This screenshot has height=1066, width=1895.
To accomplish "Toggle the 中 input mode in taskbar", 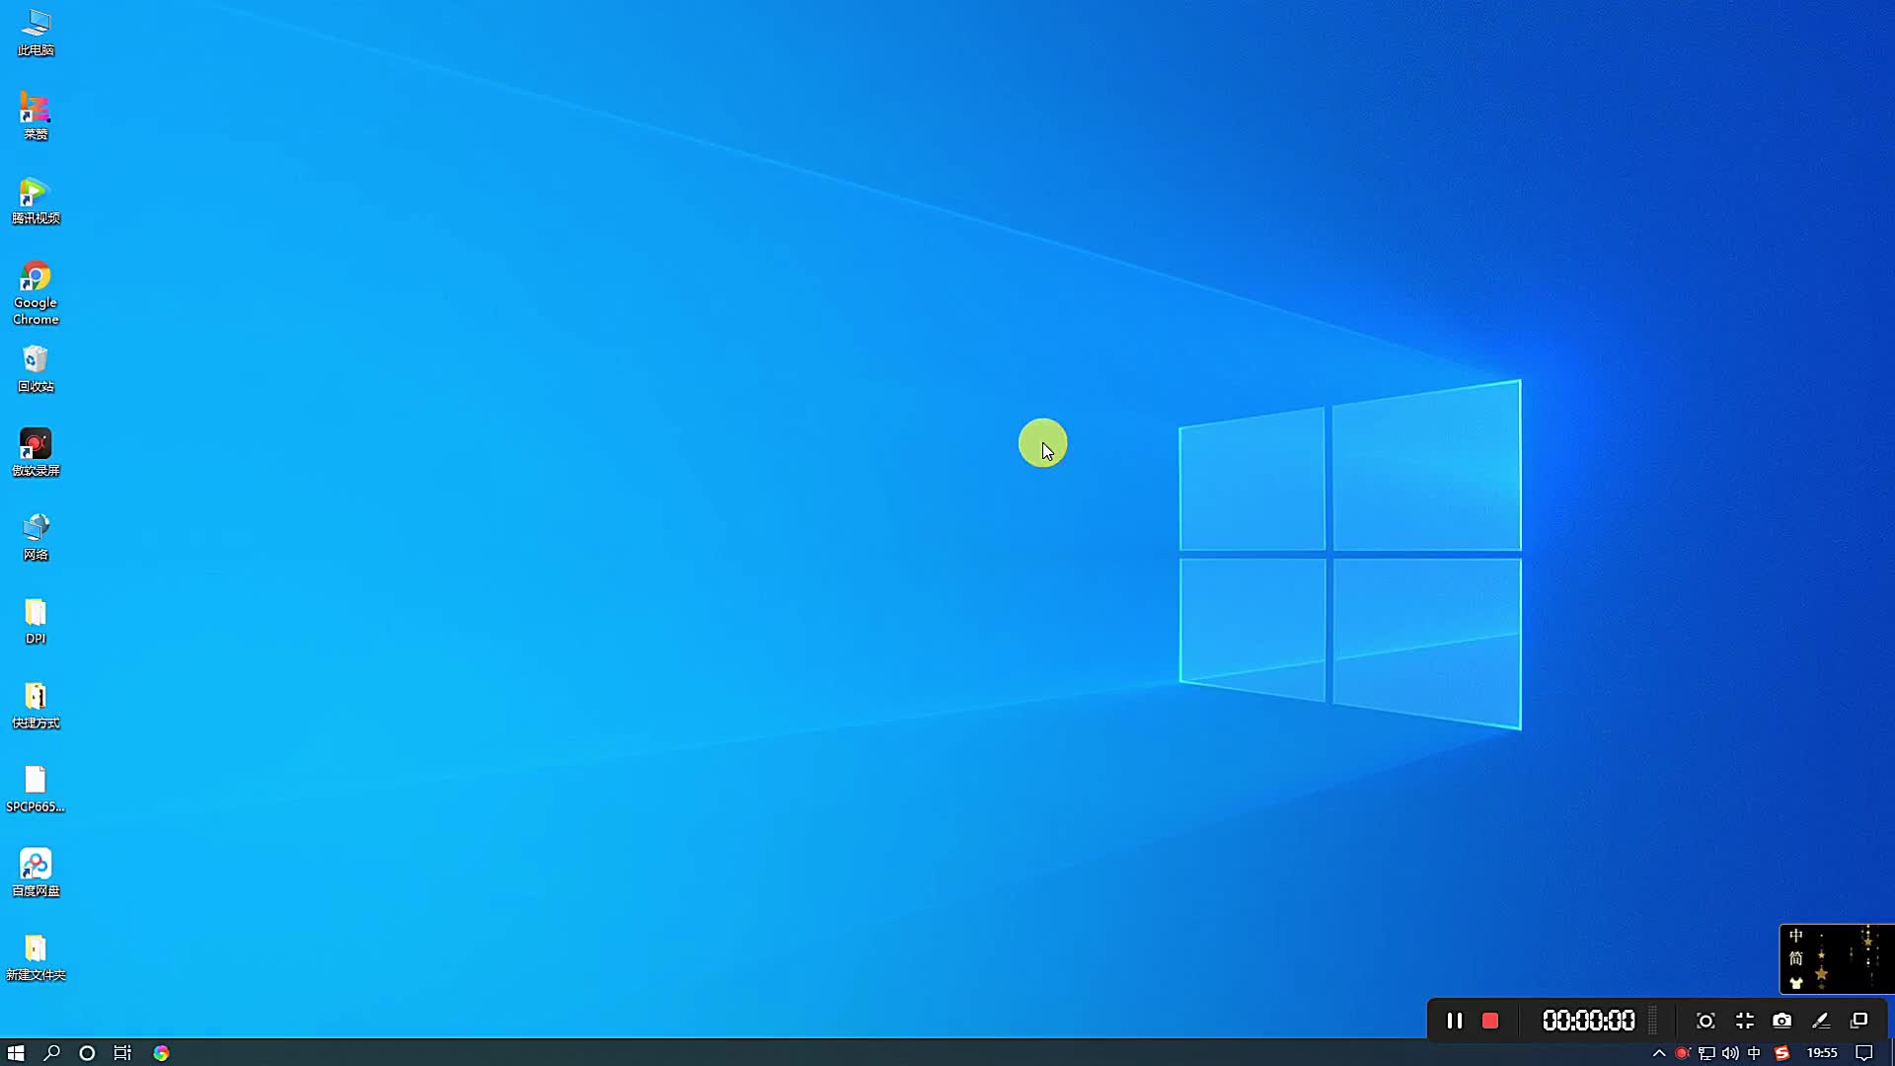I will pos(1754,1053).
